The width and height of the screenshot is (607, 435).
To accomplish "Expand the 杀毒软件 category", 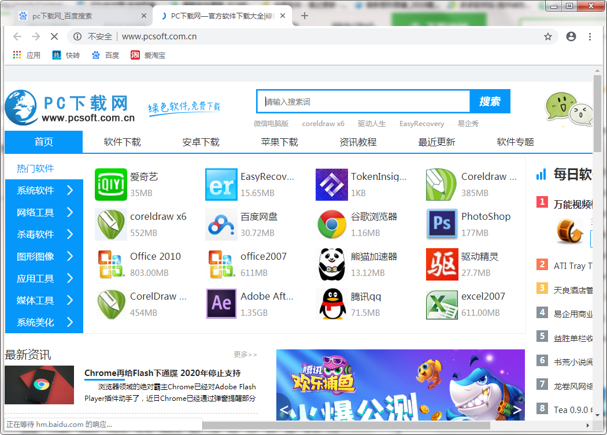I will [44, 234].
